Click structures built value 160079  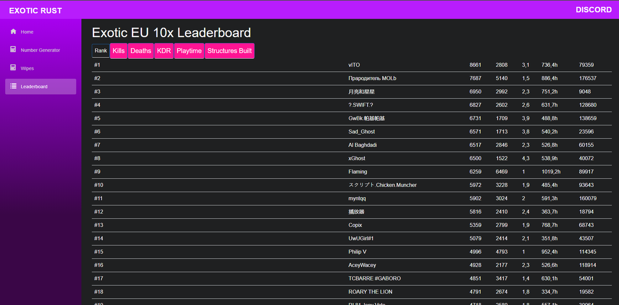[x=588, y=198]
